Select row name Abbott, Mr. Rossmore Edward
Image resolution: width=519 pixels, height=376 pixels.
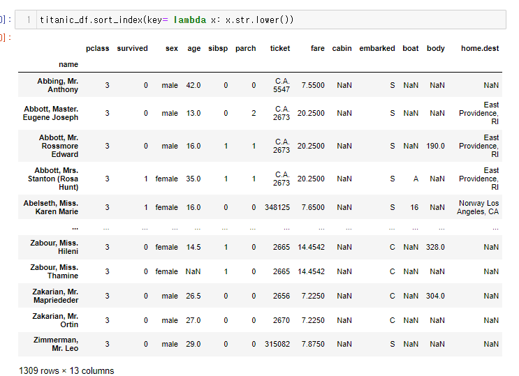pyautogui.click(x=59, y=146)
